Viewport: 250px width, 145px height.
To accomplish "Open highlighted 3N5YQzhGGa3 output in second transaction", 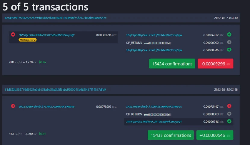I will pos(154,122).
